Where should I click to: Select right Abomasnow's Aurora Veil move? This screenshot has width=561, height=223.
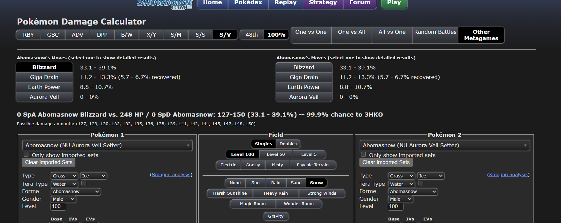[x=304, y=97]
